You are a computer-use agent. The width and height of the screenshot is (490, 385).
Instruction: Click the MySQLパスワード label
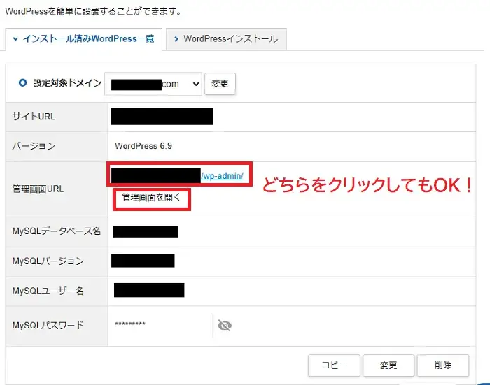48,326
